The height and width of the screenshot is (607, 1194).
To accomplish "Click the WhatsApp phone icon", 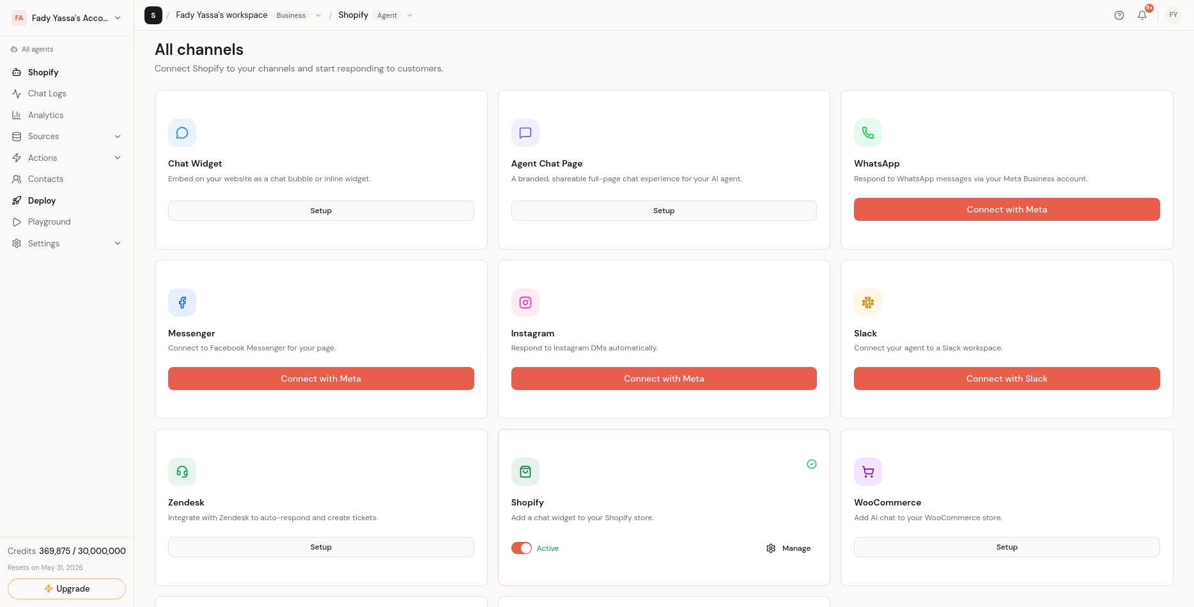I will click(x=868, y=133).
